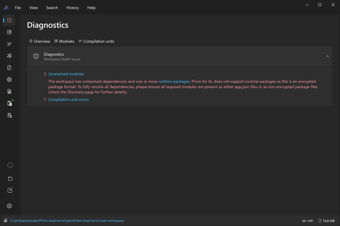The height and width of the screenshot is (226, 340).
Task: Select the concentric-circles target icon in the sidebar
Action: [9, 80]
